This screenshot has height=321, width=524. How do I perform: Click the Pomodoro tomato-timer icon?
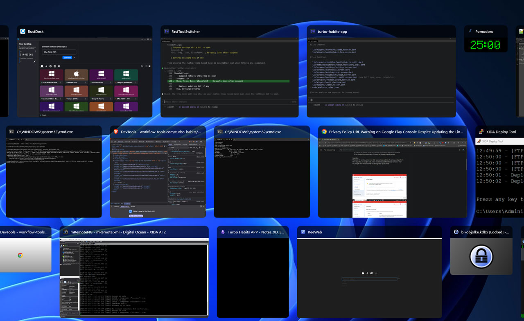point(470,32)
